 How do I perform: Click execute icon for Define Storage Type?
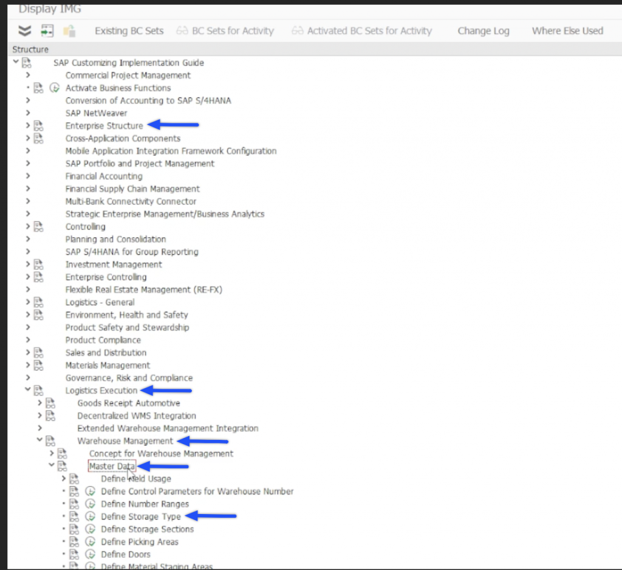click(x=91, y=516)
